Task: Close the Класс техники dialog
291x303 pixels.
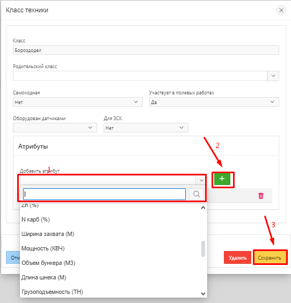Action: 281,10
